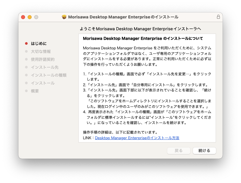Select the 使用許諾契約 step in sidebar

point(43,59)
